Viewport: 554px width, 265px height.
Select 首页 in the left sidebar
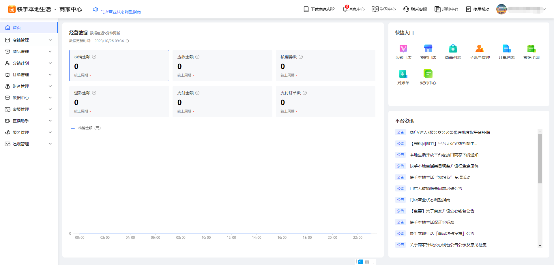[x=17, y=28]
